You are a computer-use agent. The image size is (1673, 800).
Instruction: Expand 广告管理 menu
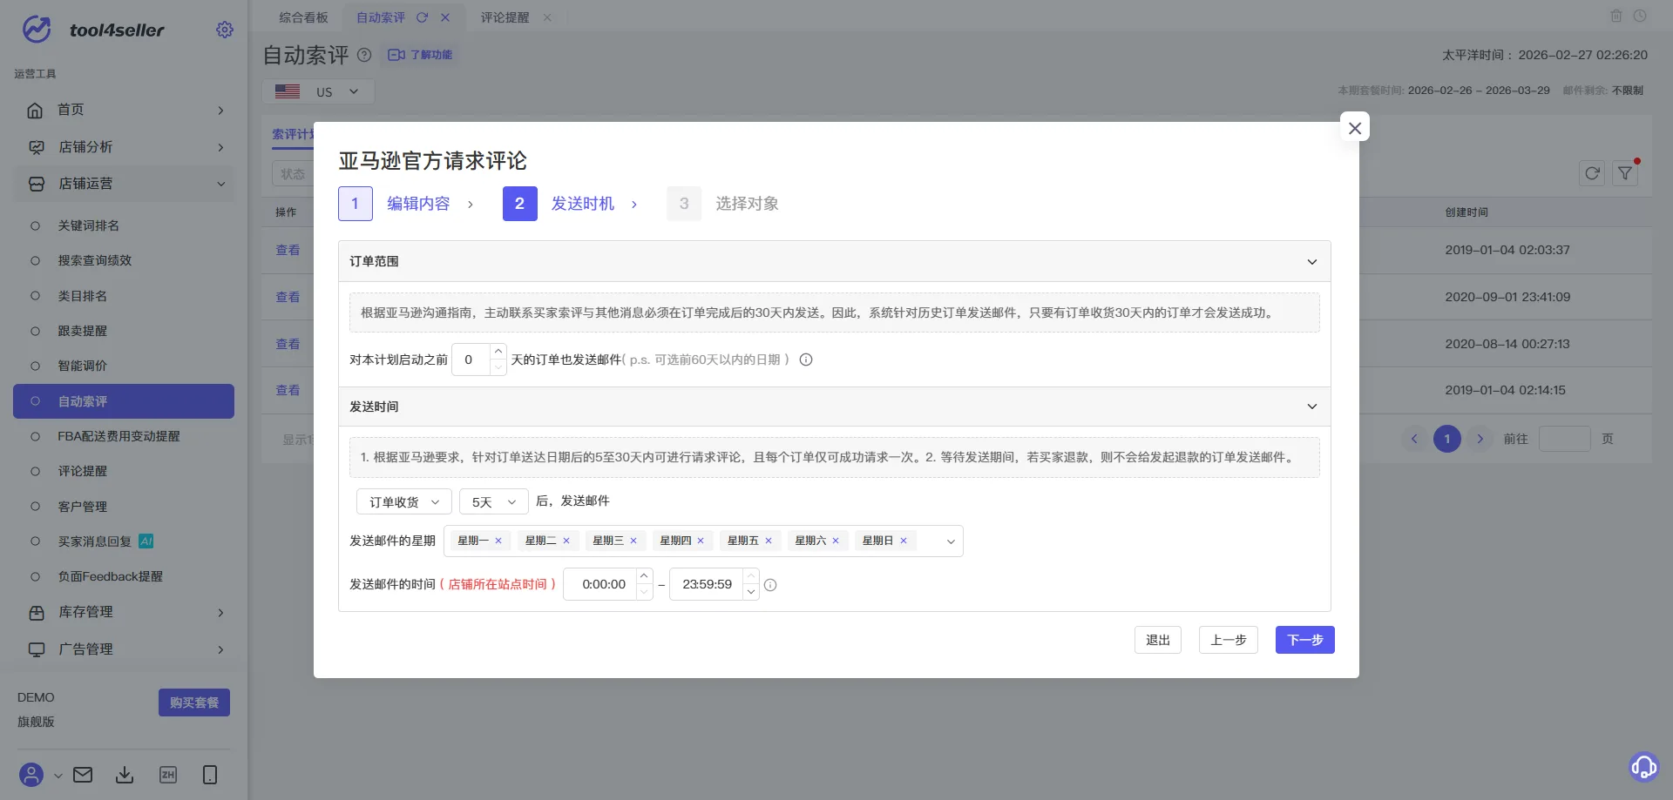(x=124, y=649)
